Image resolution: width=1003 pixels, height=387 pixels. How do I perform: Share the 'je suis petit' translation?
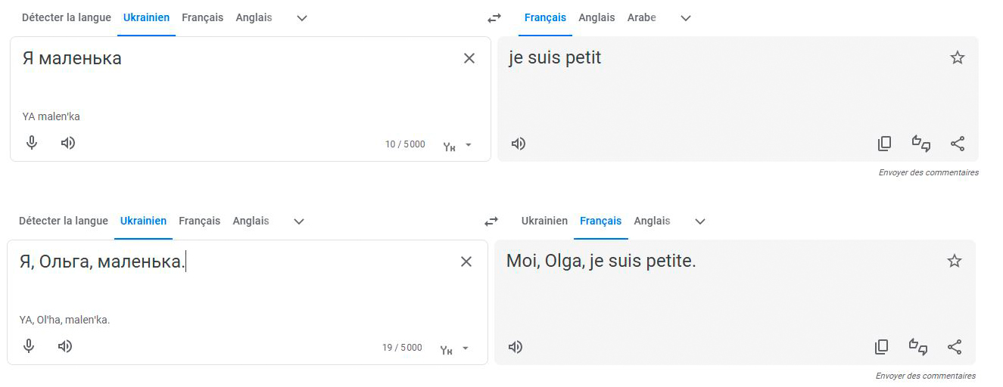[x=958, y=144]
